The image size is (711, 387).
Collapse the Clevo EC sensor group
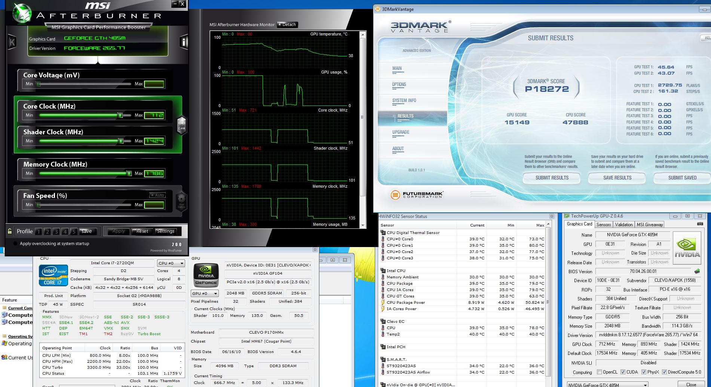(383, 321)
